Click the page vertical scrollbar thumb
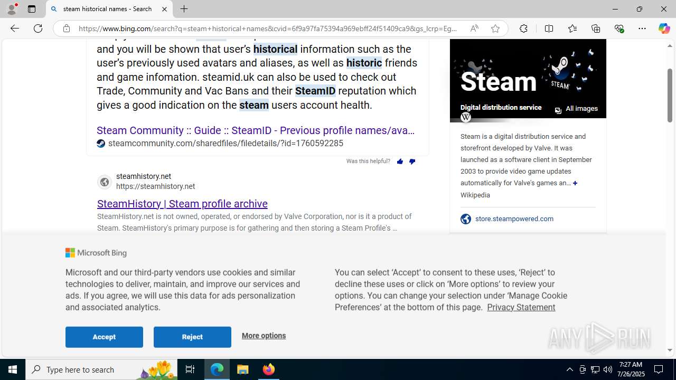 pos(670,95)
